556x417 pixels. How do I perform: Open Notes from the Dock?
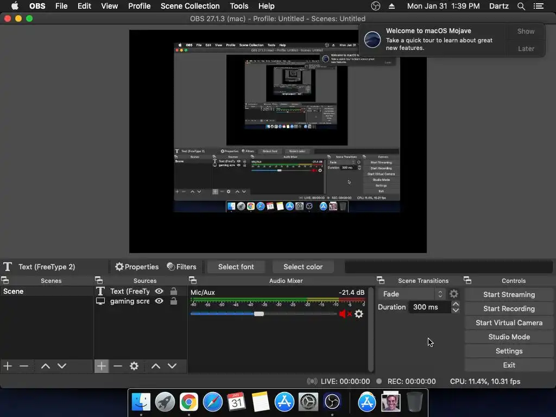click(x=260, y=402)
